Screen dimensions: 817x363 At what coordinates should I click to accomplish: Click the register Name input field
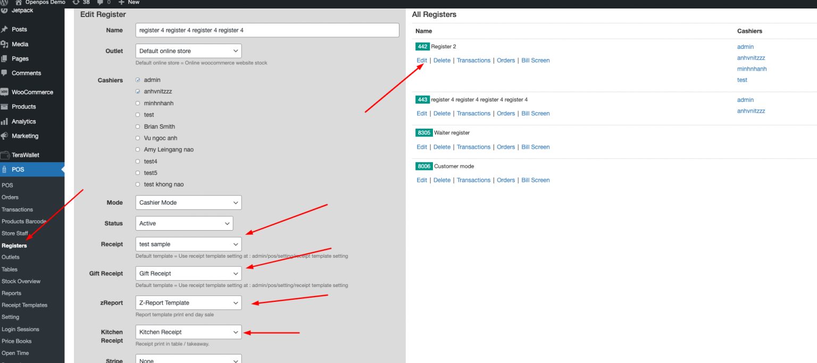[267, 30]
